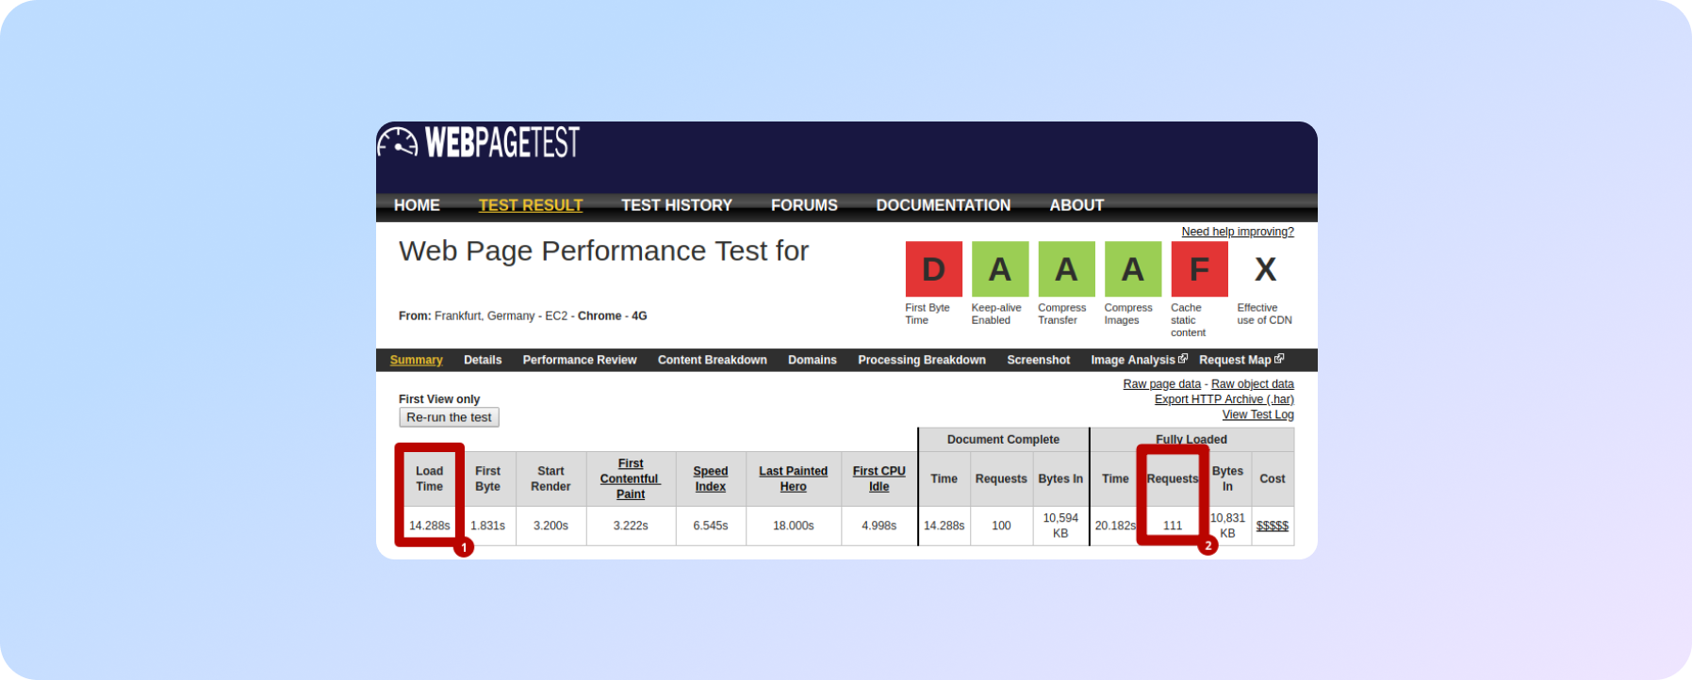Screen dimensions: 1692x680
Task: Click the $$$$$ cost link
Action: pyautogui.click(x=1273, y=526)
